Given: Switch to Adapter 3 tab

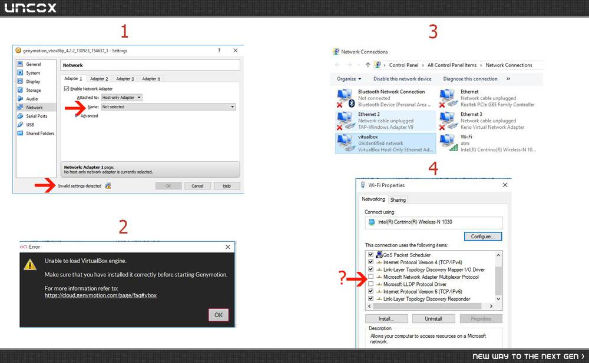Looking at the screenshot, I should [x=125, y=79].
